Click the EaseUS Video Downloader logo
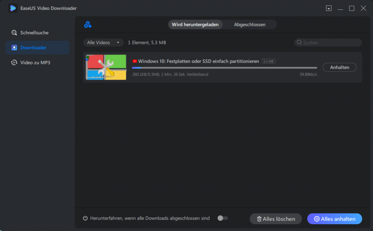 tap(13, 8)
